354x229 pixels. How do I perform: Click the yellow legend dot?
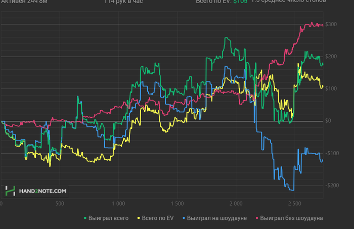(139, 218)
